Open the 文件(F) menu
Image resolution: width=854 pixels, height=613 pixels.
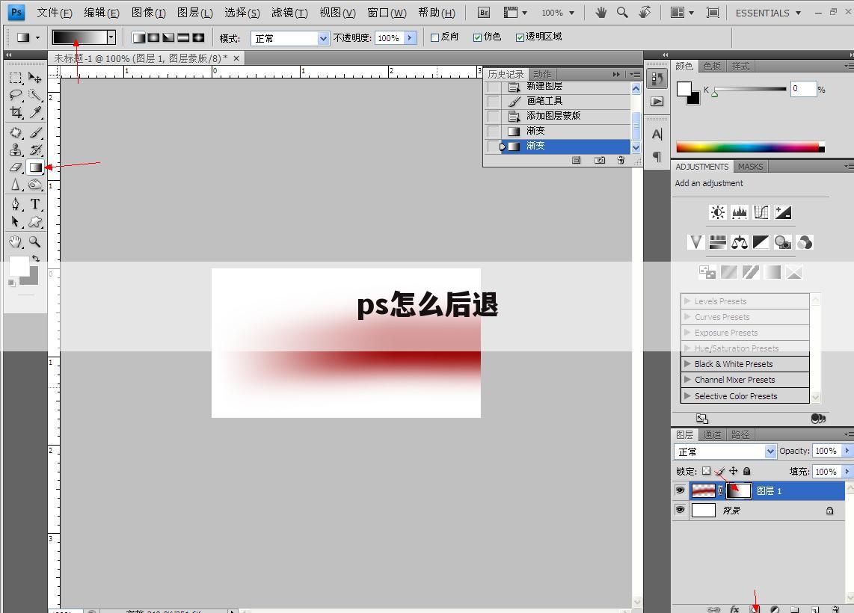(55, 13)
